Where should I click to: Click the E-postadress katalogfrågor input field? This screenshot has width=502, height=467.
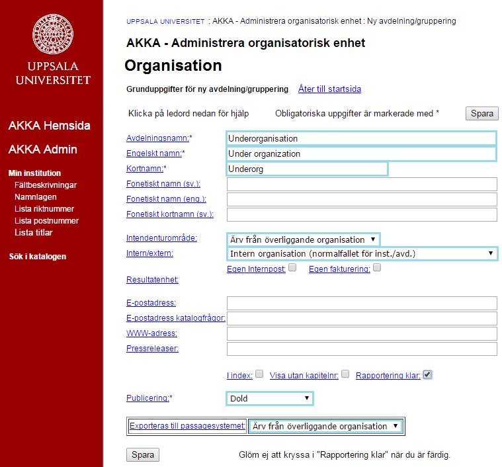click(x=362, y=318)
